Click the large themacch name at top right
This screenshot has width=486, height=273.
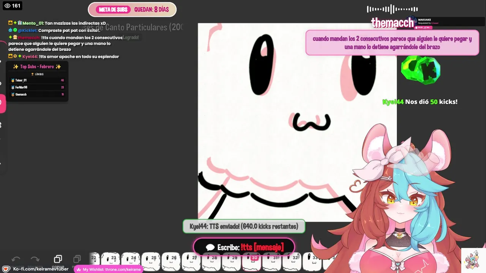click(x=392, y=23)
